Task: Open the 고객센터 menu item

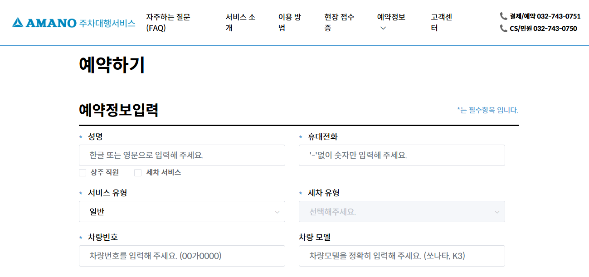Action: coord(441,22)
